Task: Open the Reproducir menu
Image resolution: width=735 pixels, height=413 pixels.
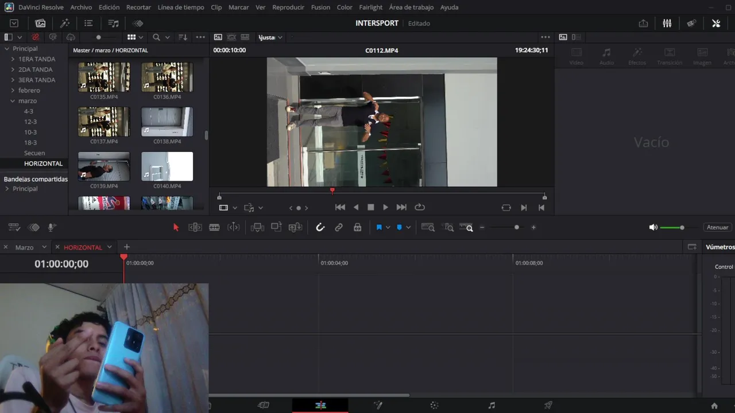Action: (x=288, y=7)
